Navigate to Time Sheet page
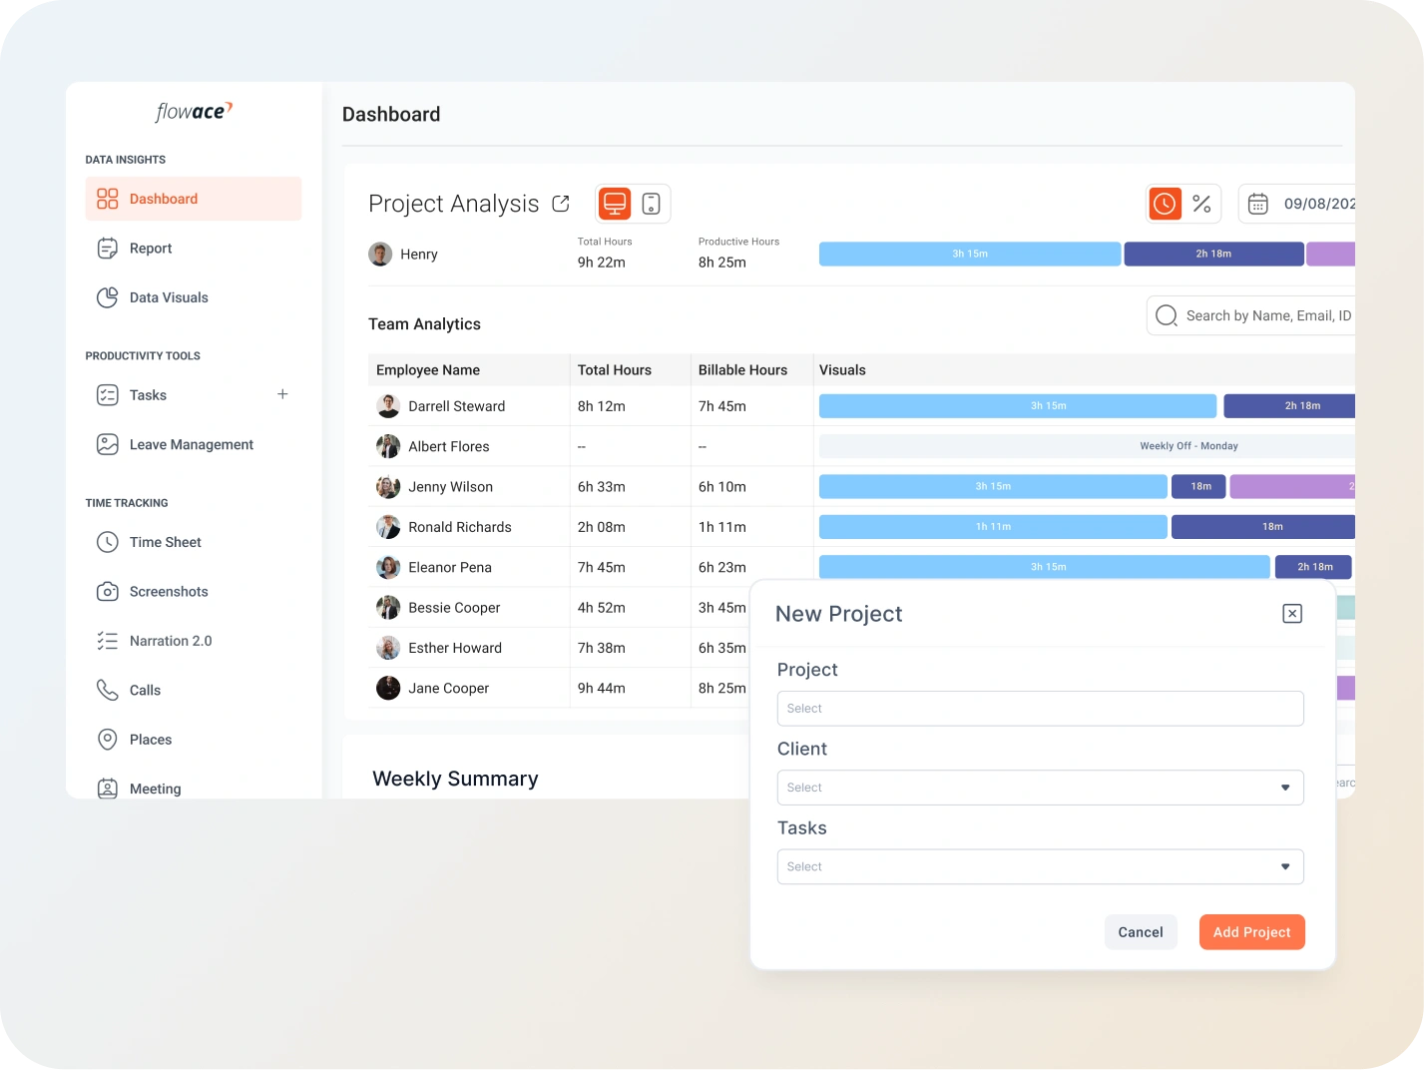Screen dimensions: 1424x1070 click(x=165, y=542)
